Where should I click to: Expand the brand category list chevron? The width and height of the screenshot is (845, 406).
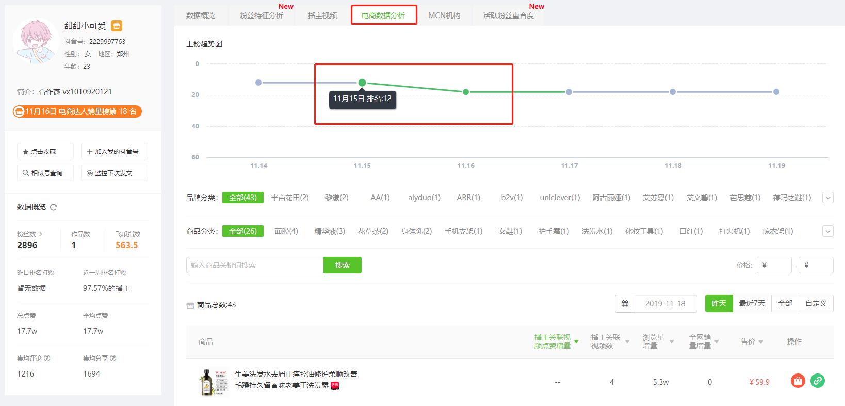(x=828, y=198)
